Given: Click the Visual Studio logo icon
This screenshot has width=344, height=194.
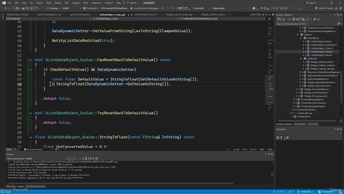Looking at the screenshot, I should [4, 3].
